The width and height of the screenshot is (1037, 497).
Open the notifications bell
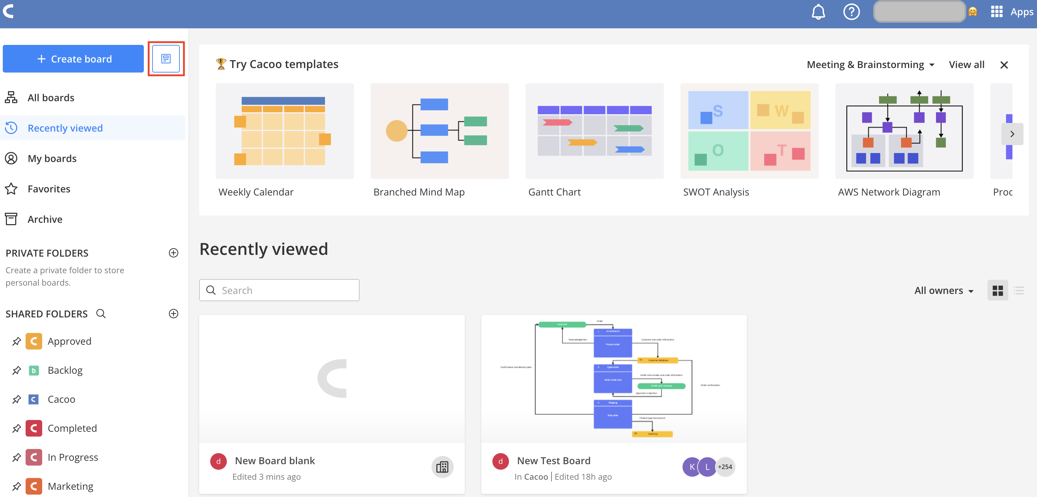tap(818, 12)
